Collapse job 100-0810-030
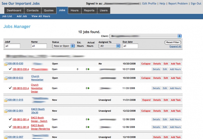The width and height of the screenshot is (203, 139). pyautogui.click(x=146, y=64)
